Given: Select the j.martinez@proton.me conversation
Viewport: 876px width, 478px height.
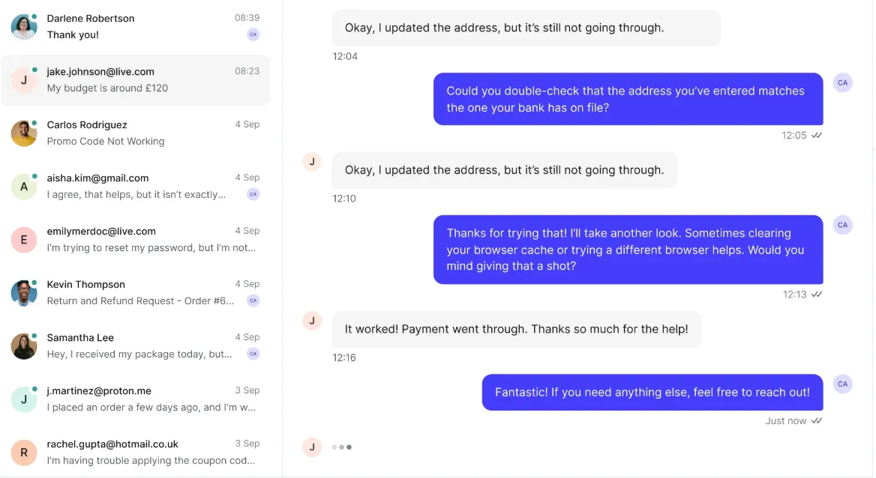Looking at the screenshot, I should click(x=142, y=399).
